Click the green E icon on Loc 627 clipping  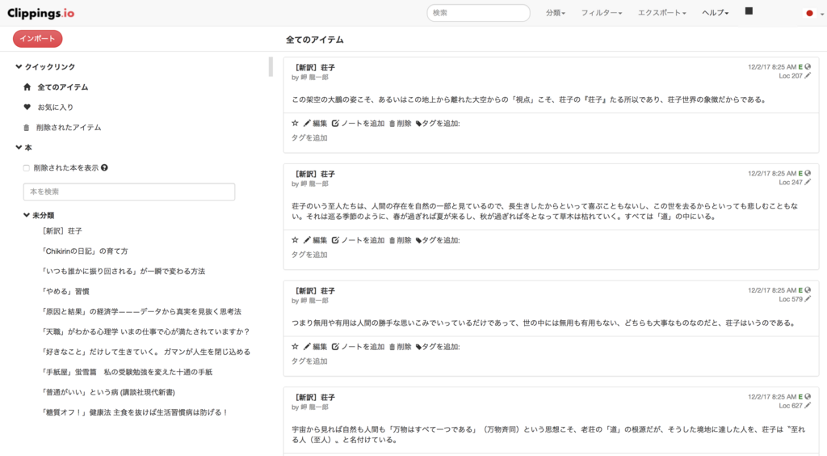[800, 397]
